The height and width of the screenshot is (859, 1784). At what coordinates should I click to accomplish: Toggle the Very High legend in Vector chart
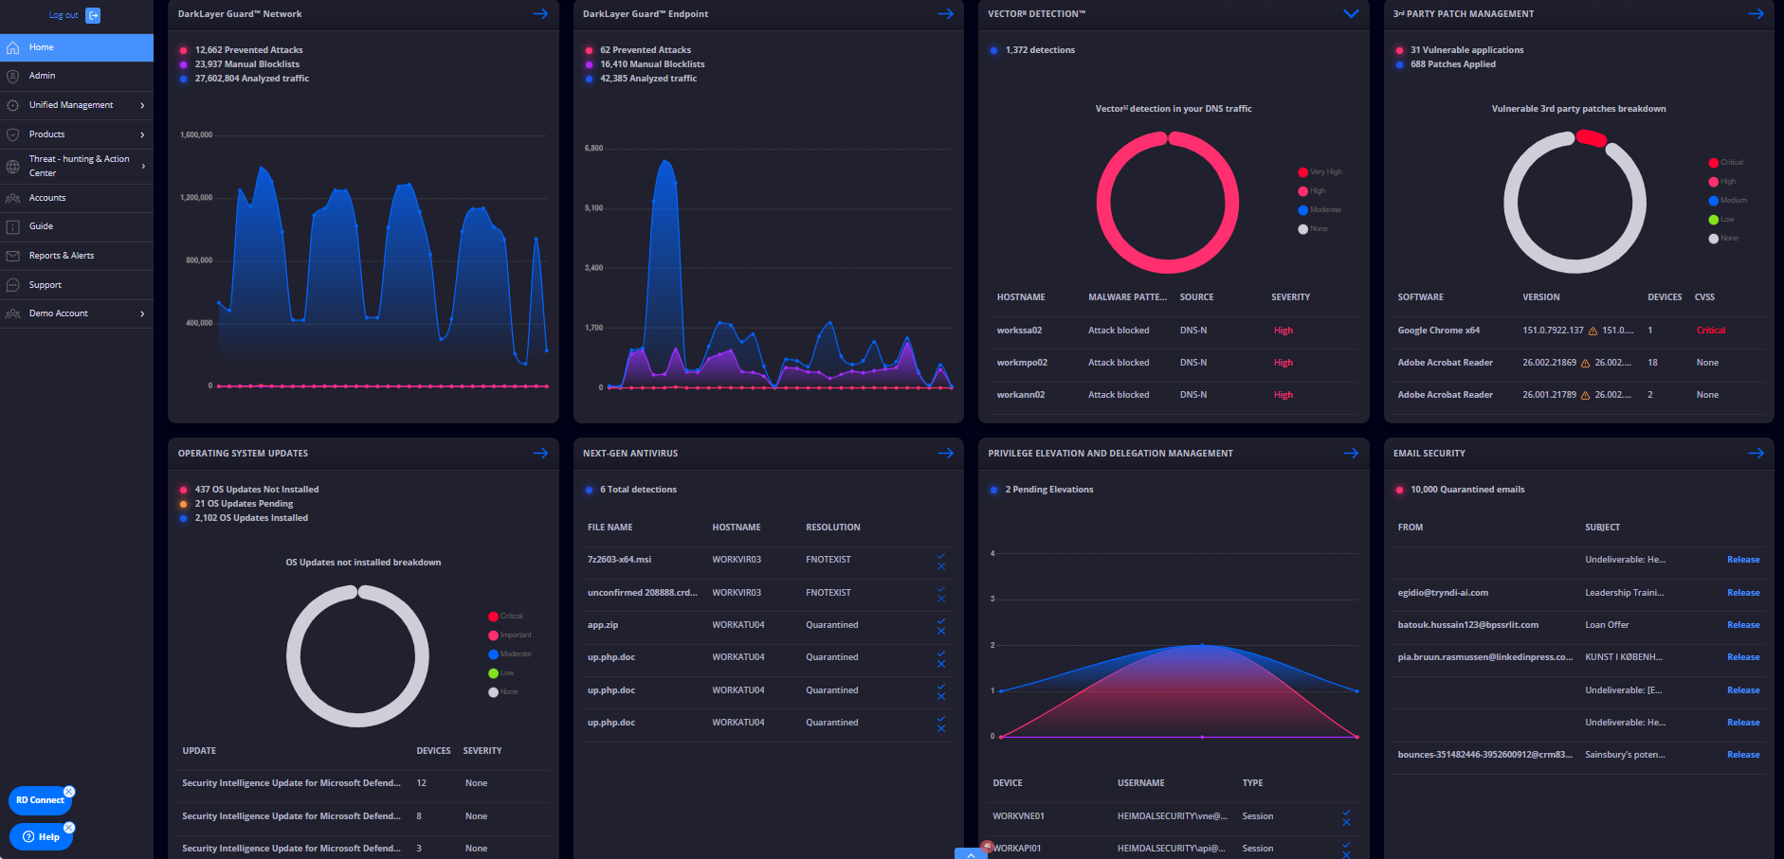coord(1320,172)
